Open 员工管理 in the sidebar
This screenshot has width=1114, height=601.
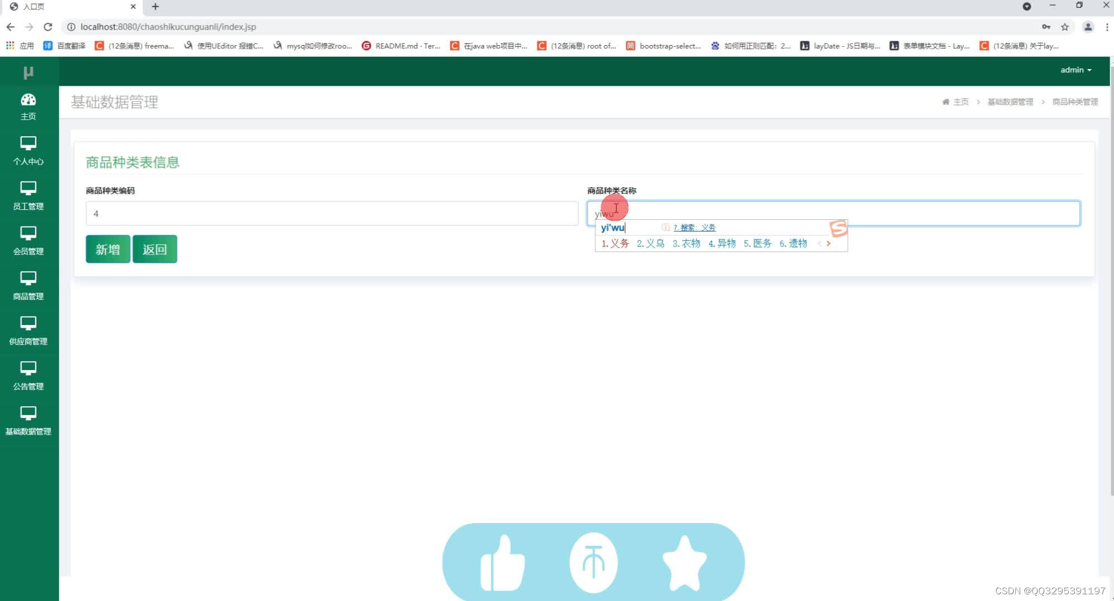pyautogui.click(x=28, y=196)
